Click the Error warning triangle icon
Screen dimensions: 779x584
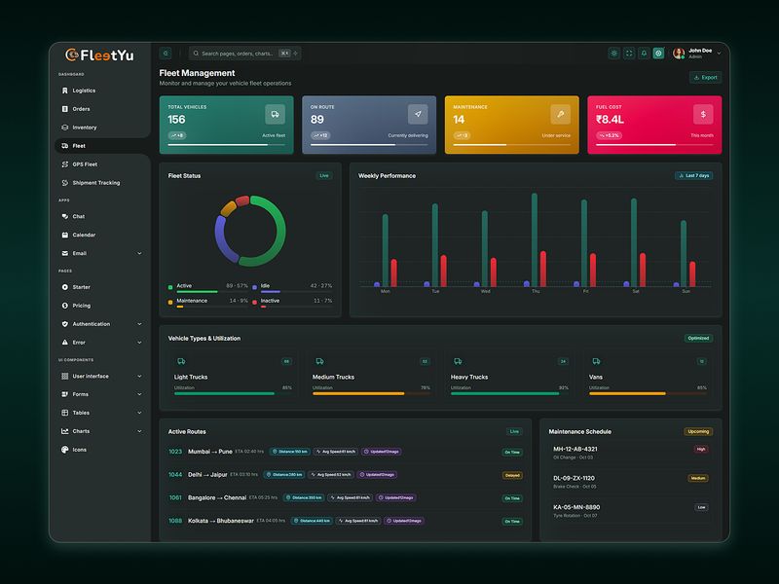pos(64,343)
